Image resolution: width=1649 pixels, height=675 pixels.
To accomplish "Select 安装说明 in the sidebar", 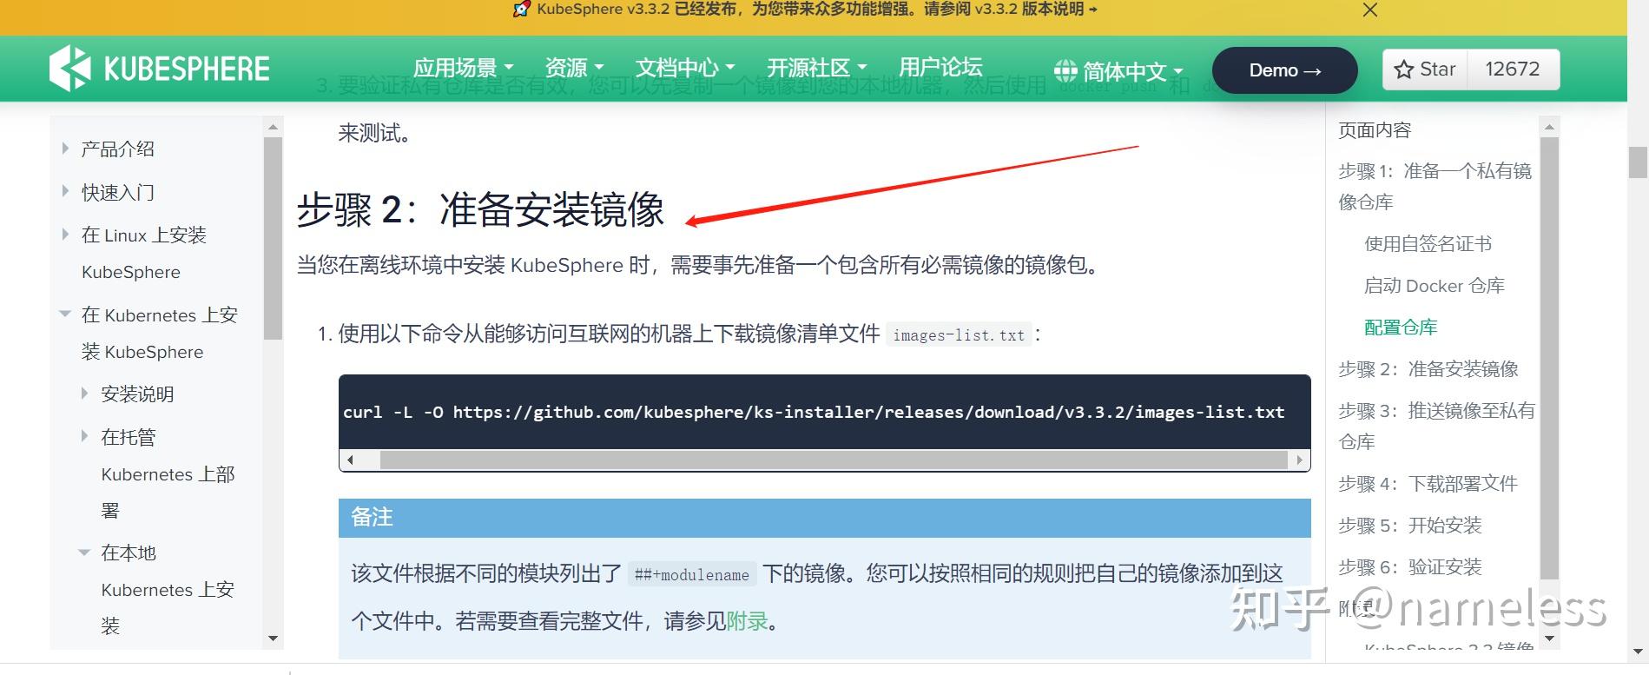I will click(137, 394).
